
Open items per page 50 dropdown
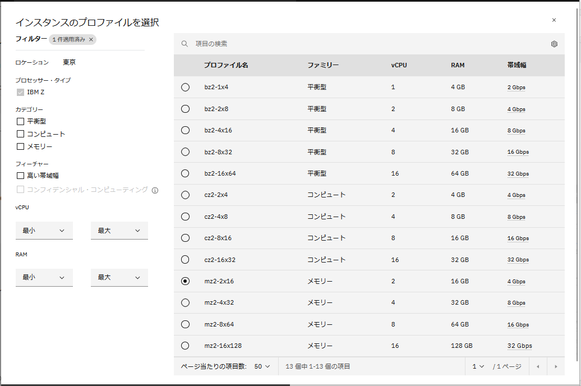262,366
